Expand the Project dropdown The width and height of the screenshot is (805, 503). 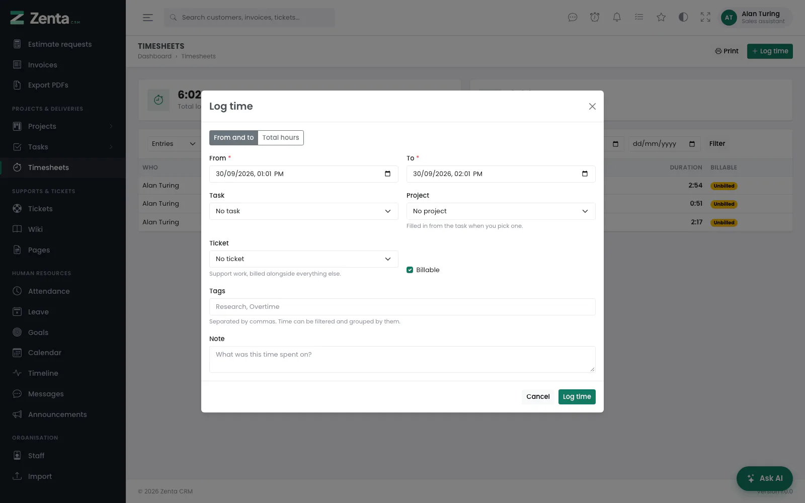coord(501,211)
